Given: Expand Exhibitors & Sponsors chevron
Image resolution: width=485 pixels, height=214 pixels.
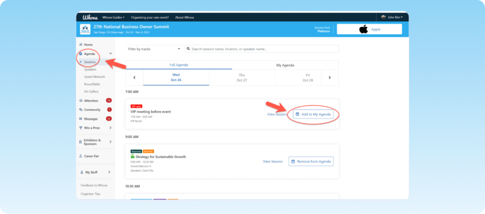Looking at the screenshot, I should coord(111,142).
